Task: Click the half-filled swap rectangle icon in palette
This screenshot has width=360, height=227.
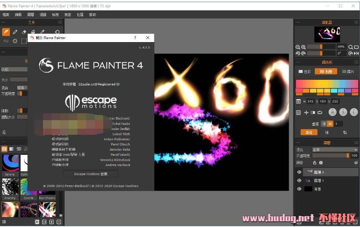Action: pyautogui.click(x=313, y=112)
